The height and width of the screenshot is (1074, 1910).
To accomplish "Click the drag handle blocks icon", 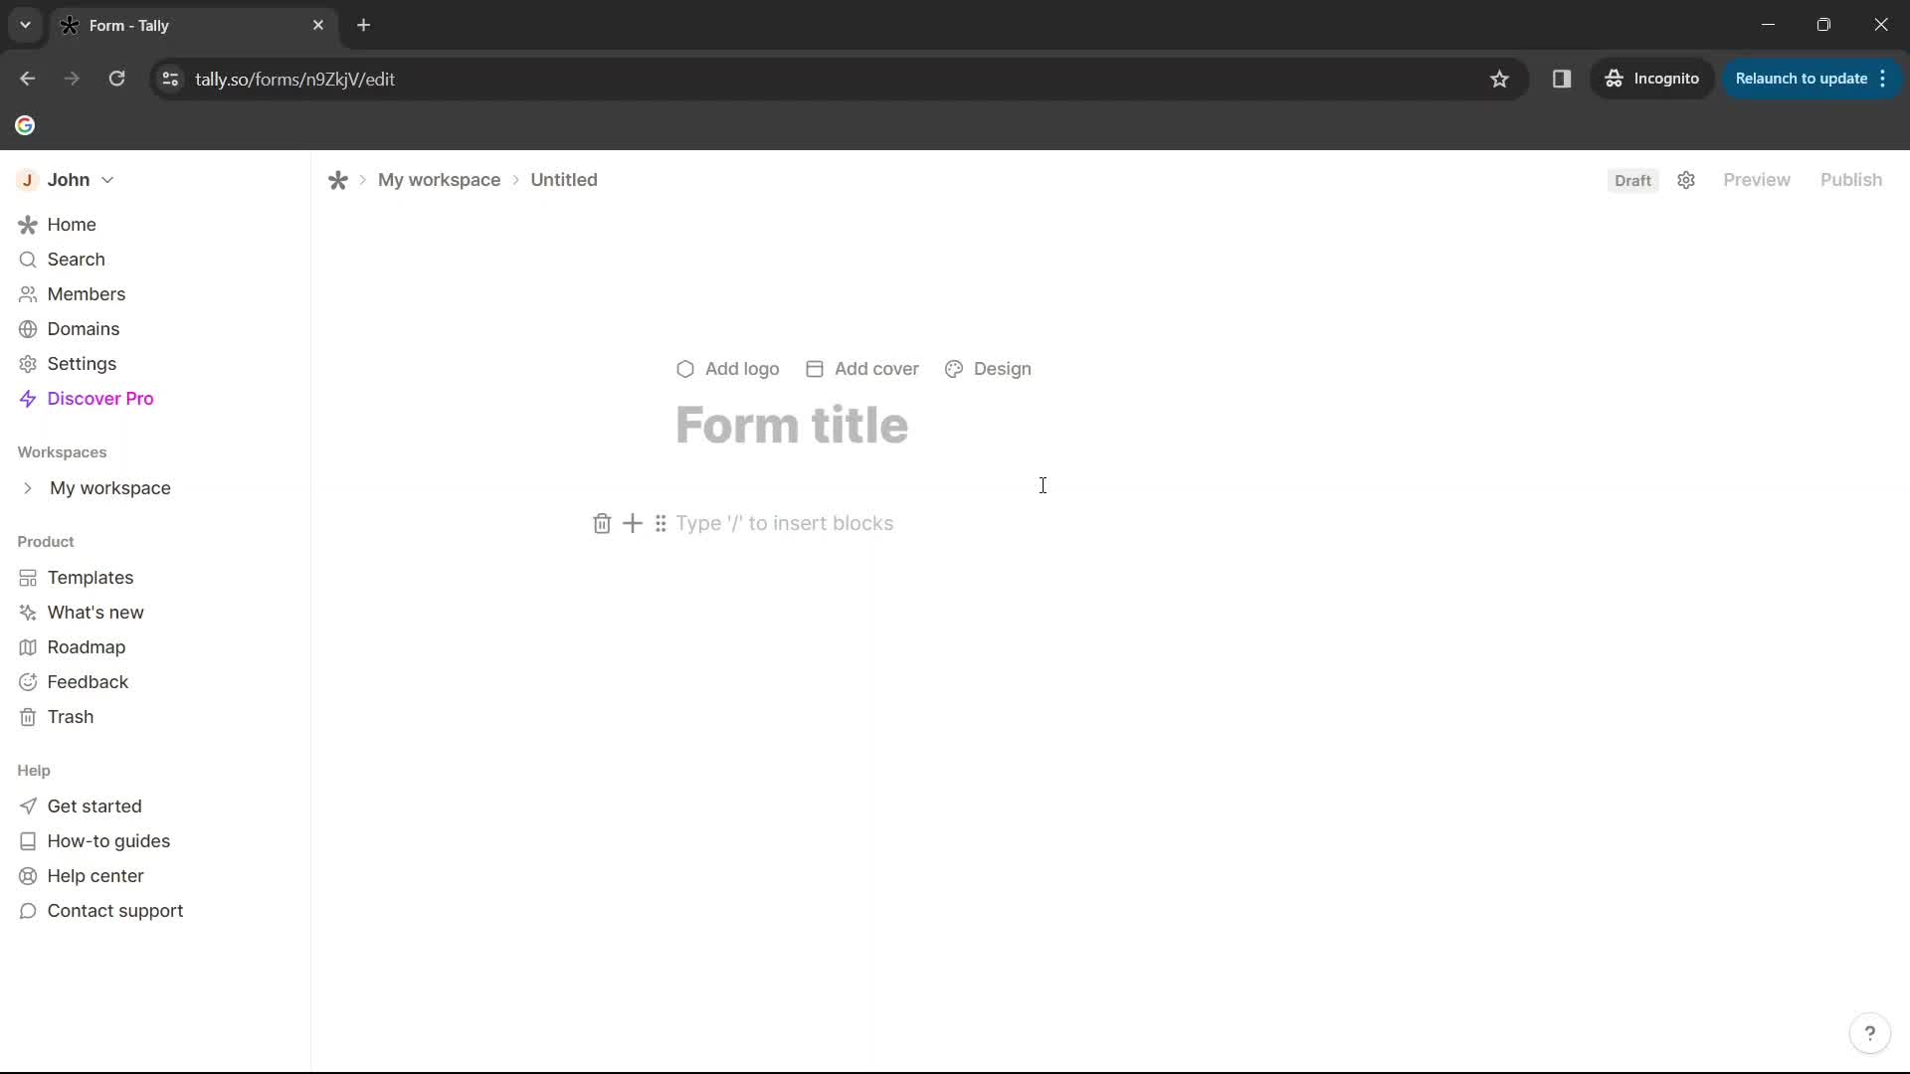I will 662,523.
